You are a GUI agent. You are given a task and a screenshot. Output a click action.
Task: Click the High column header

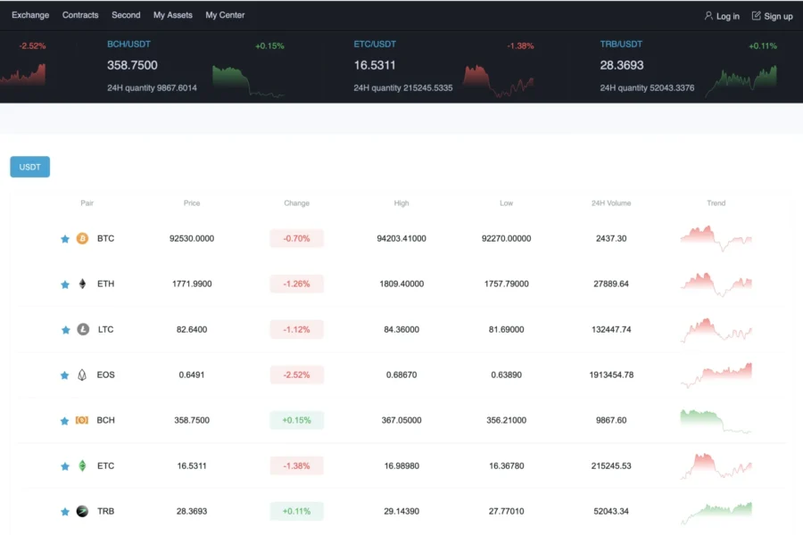point(401,203)
